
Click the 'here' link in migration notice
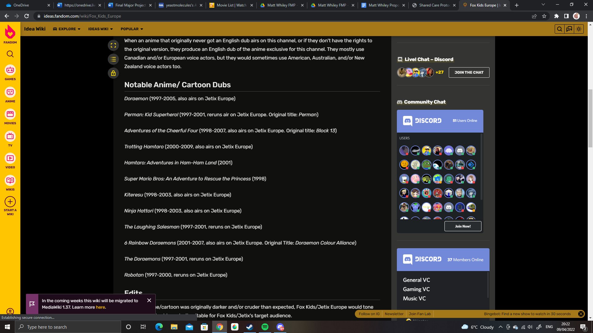[x=100, y=307]
